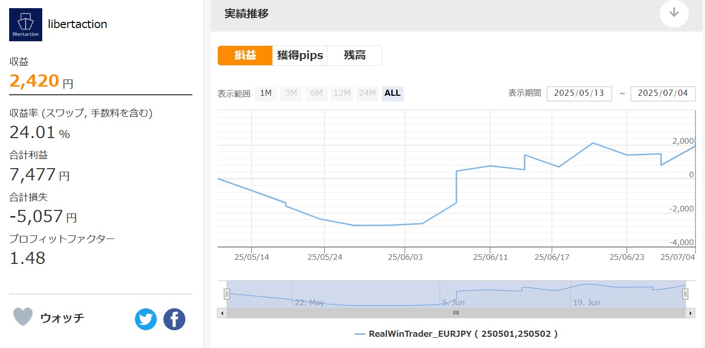Switch to the 獲得pips tab
705x348 pixels.
coord(300,56)
